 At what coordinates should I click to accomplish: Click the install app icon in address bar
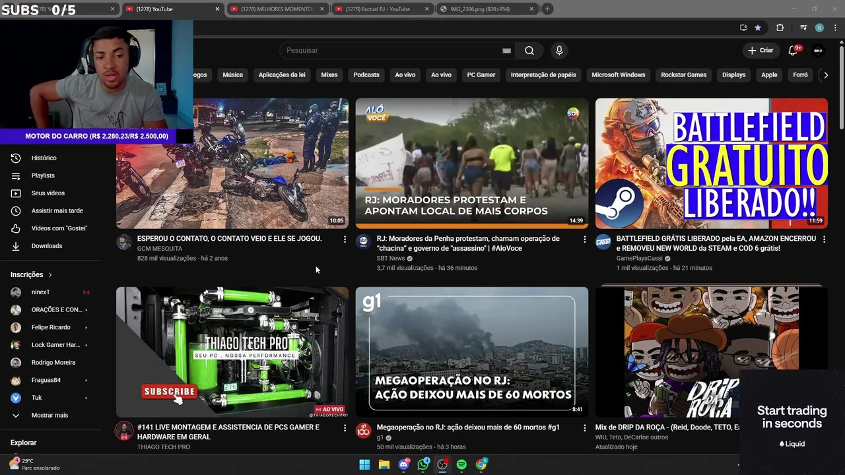point(743,28)
